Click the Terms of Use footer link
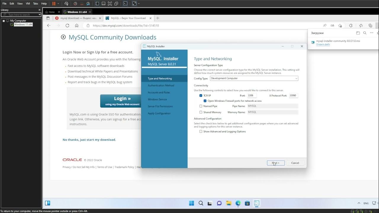 (x=105, y=167)
